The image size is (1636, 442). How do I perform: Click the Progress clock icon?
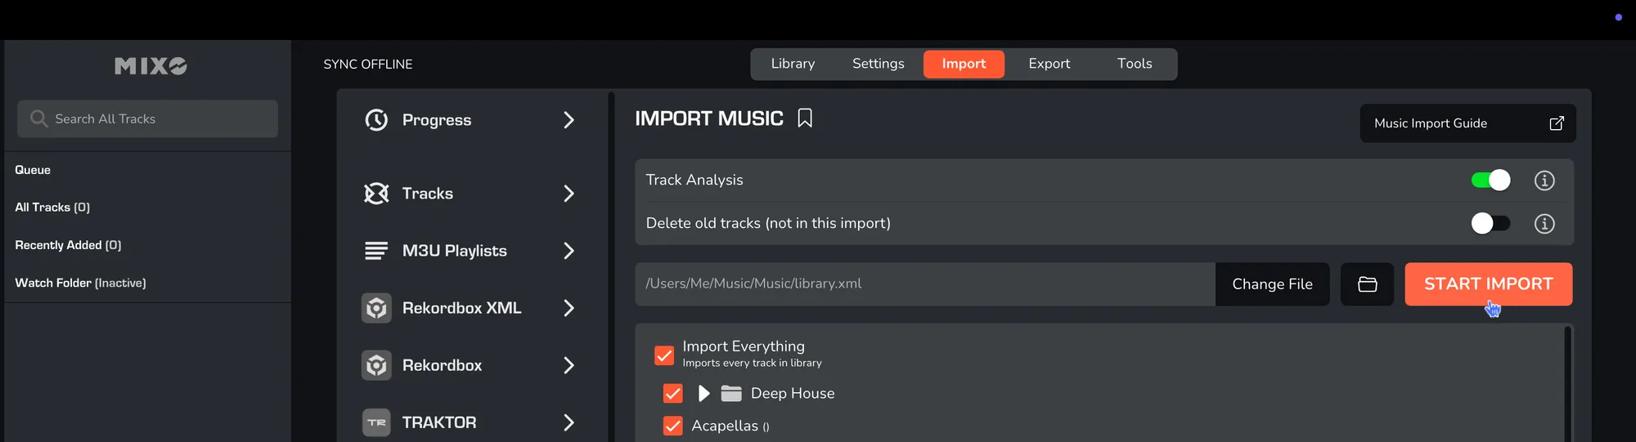(376, 120)
